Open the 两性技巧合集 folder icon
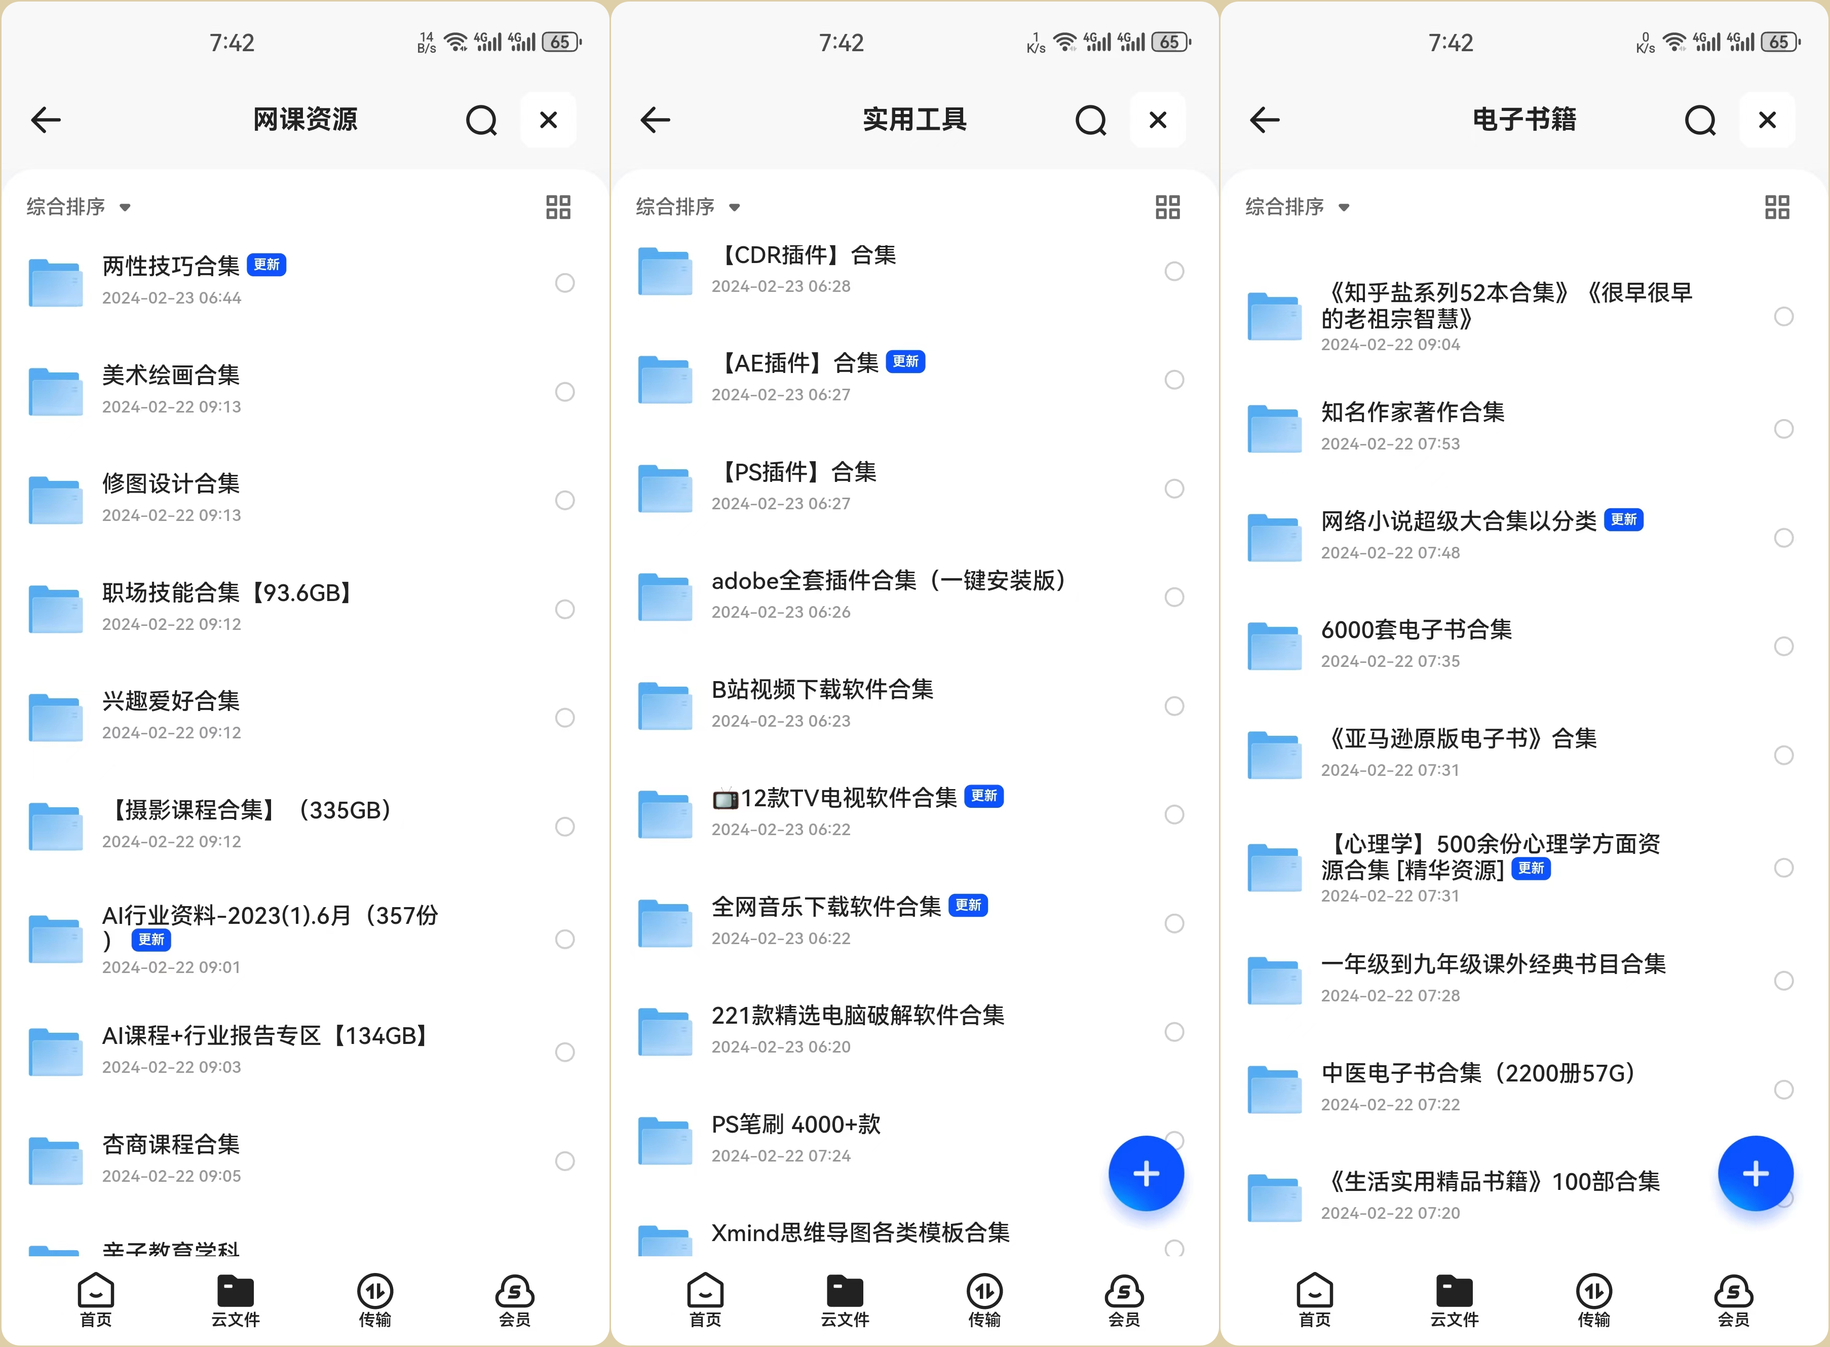1830x1347 pixels. [x=55, y=282]
